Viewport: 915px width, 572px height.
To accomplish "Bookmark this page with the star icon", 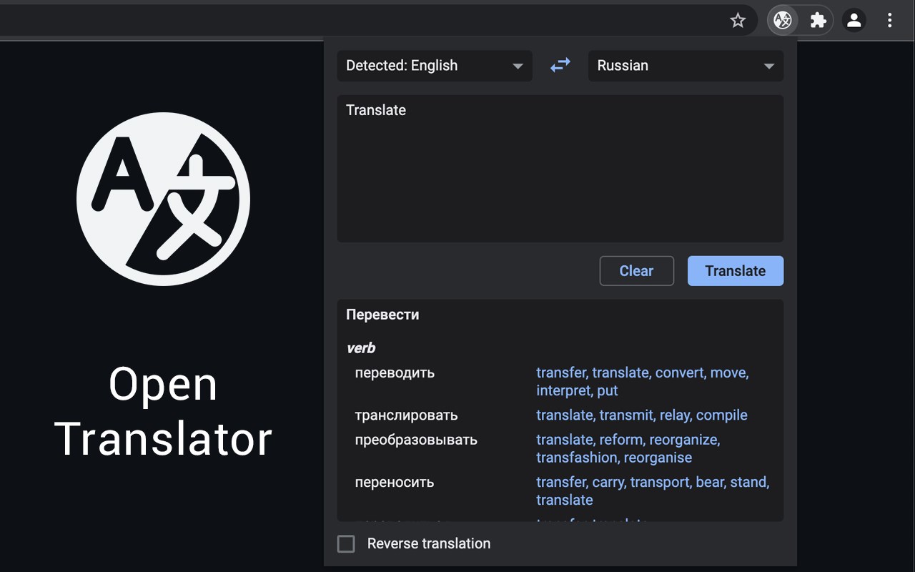I will click(x=738, y=20).
